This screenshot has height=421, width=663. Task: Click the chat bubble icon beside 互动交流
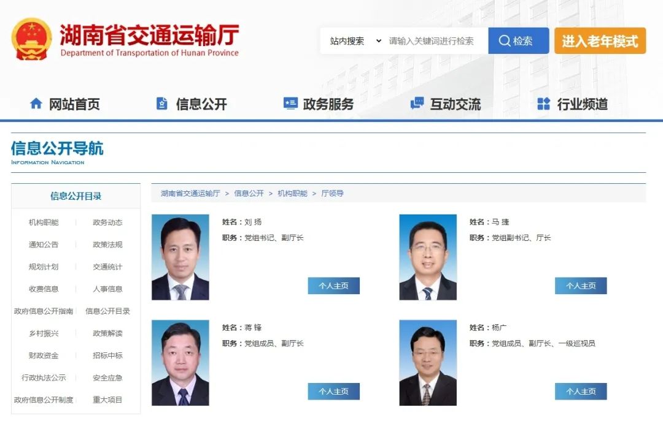[x=417, y=104]
